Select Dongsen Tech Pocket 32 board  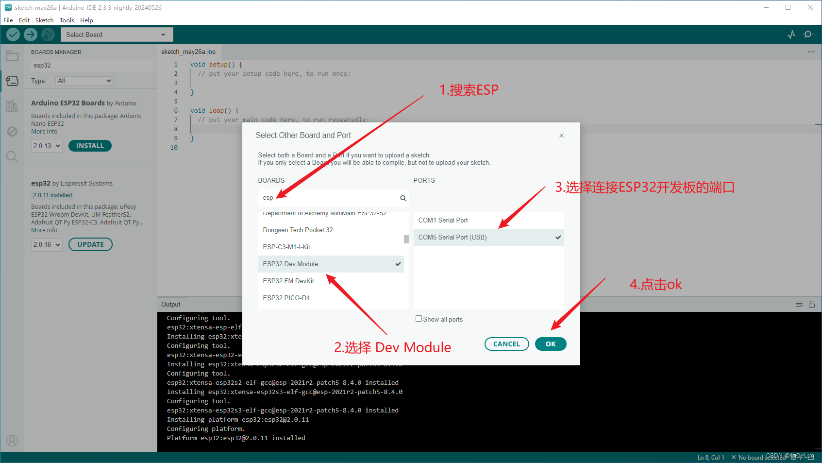(331, 230)
